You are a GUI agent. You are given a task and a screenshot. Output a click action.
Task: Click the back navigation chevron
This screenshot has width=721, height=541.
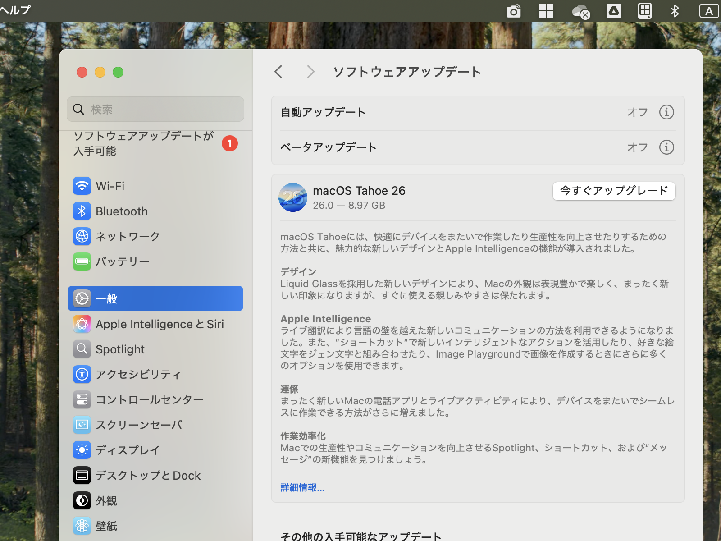click(278, 72)
